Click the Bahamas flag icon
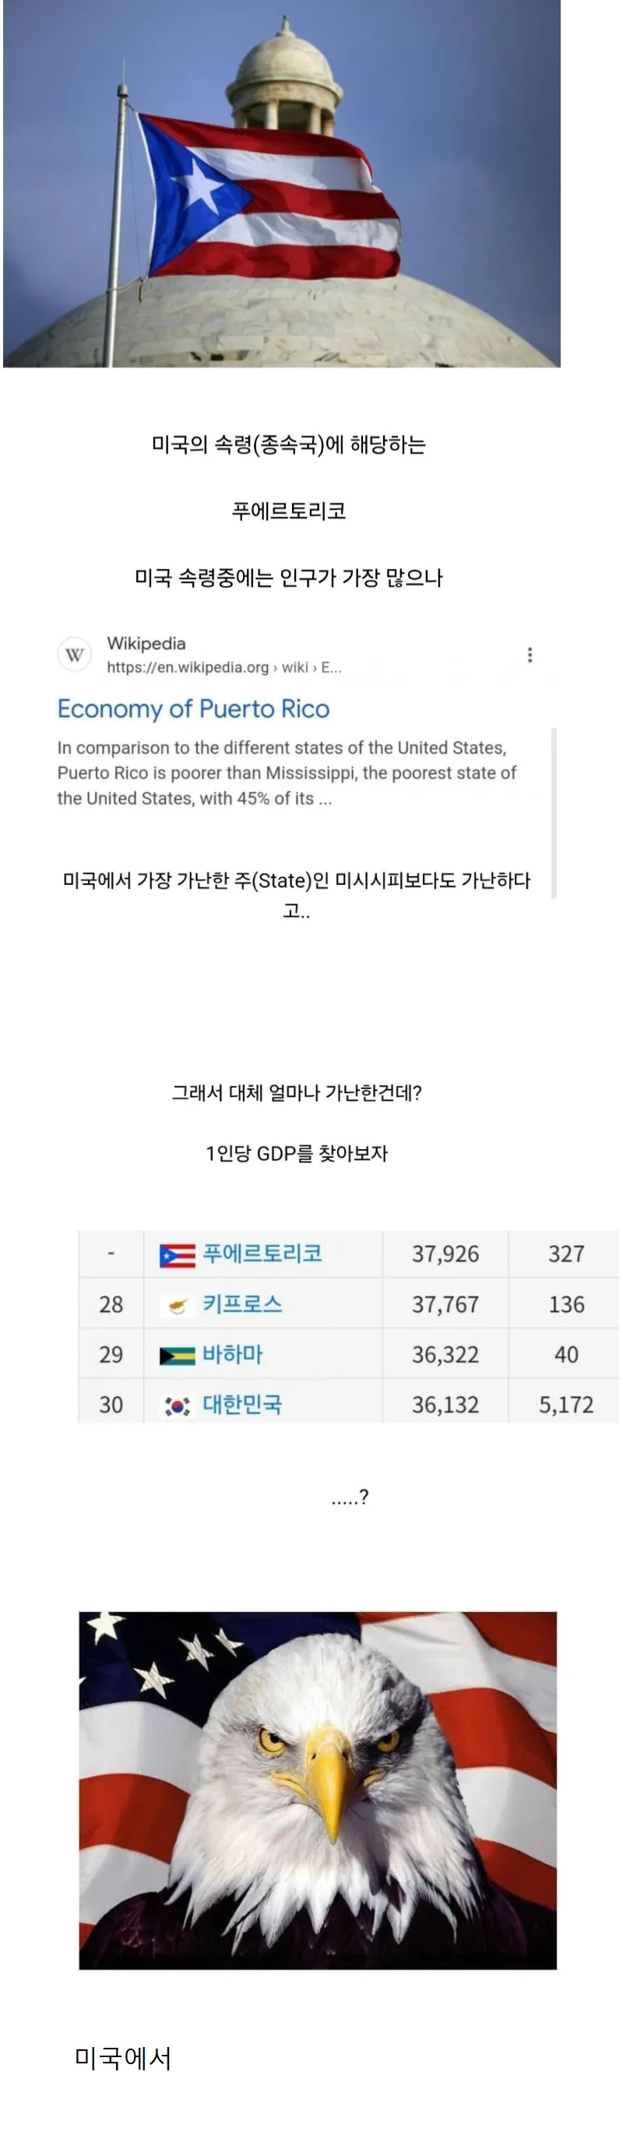623x2139 pixels. pos(177,1356)
